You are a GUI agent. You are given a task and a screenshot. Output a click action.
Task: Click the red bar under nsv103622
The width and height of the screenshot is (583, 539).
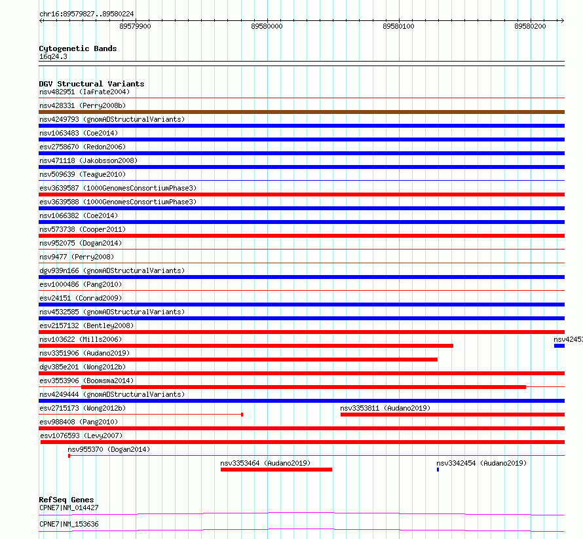point(246,346)
